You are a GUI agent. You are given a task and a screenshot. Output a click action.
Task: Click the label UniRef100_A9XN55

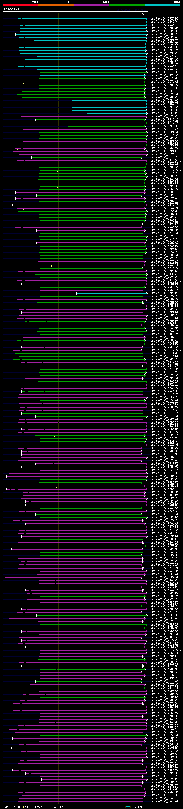(164, 44)
